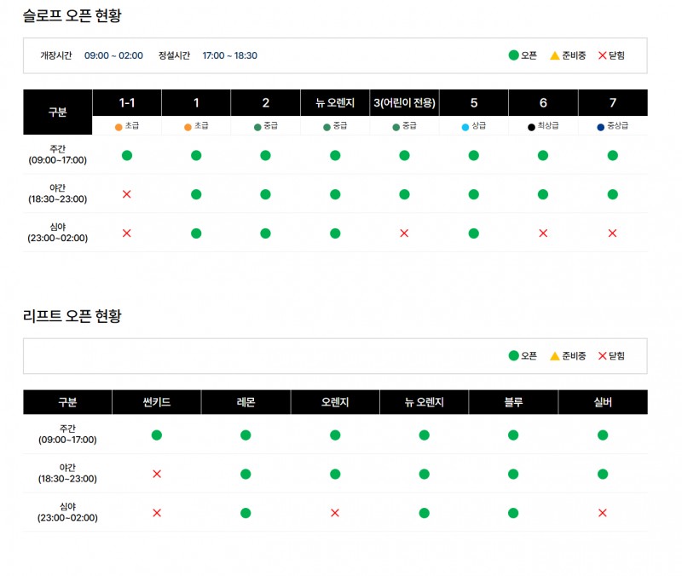This screenshot has height=576, width=682.
Task: Click the 블루 lift green dot at 심야
Action: click(513, 513)
